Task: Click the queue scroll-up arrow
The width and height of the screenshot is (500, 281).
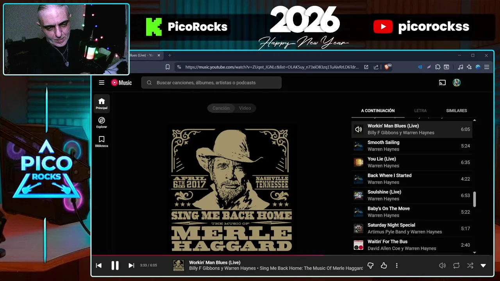Action: pyautogui.click(x=475, y=120)
